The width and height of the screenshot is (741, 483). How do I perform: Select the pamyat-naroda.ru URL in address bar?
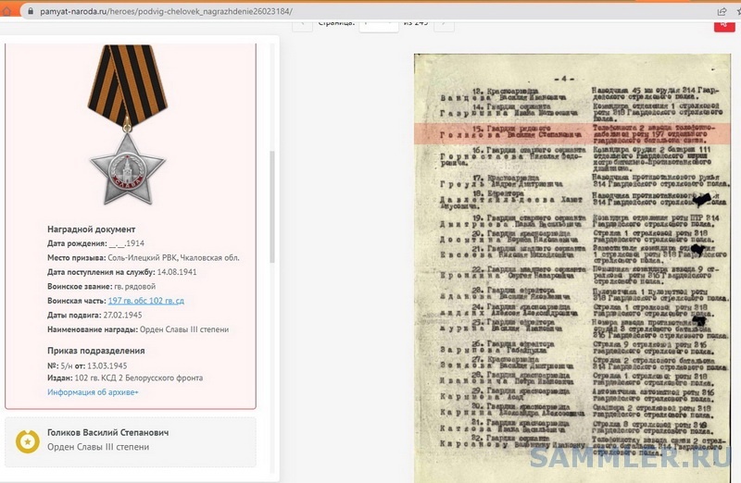pos(167,11)
